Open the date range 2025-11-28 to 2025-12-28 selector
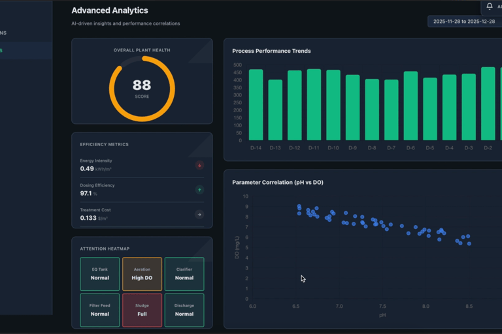Screen dimensions: 502x334 (465, 22)
